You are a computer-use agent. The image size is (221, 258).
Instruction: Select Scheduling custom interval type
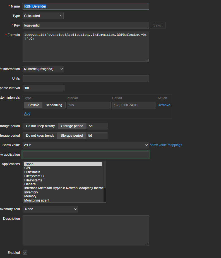point(54,105)
